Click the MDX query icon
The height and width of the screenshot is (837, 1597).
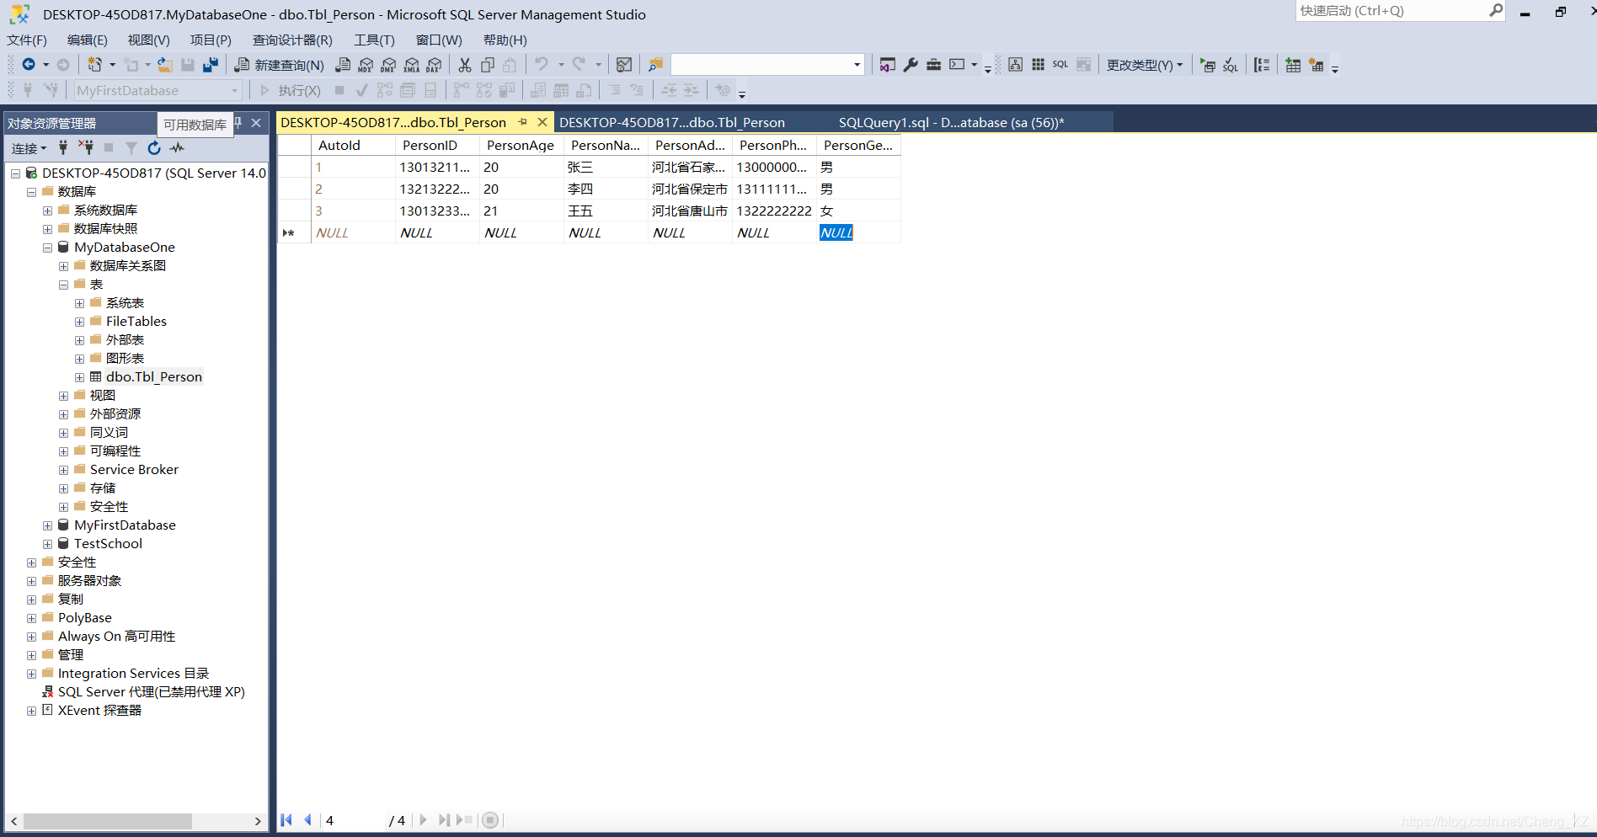point(366,65)
